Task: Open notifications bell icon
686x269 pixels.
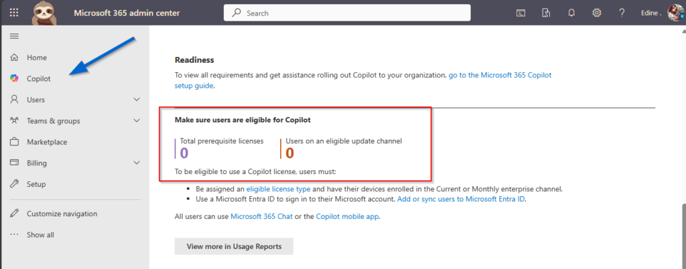Action: (x=571, y=13)
